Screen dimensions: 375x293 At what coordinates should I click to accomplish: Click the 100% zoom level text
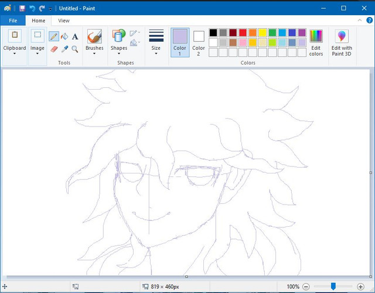point(293,287)
